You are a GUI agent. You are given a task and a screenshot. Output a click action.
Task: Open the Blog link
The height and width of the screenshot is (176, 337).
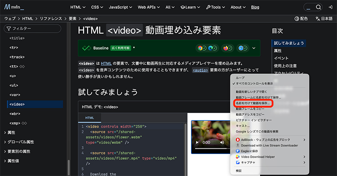(255, 7)
